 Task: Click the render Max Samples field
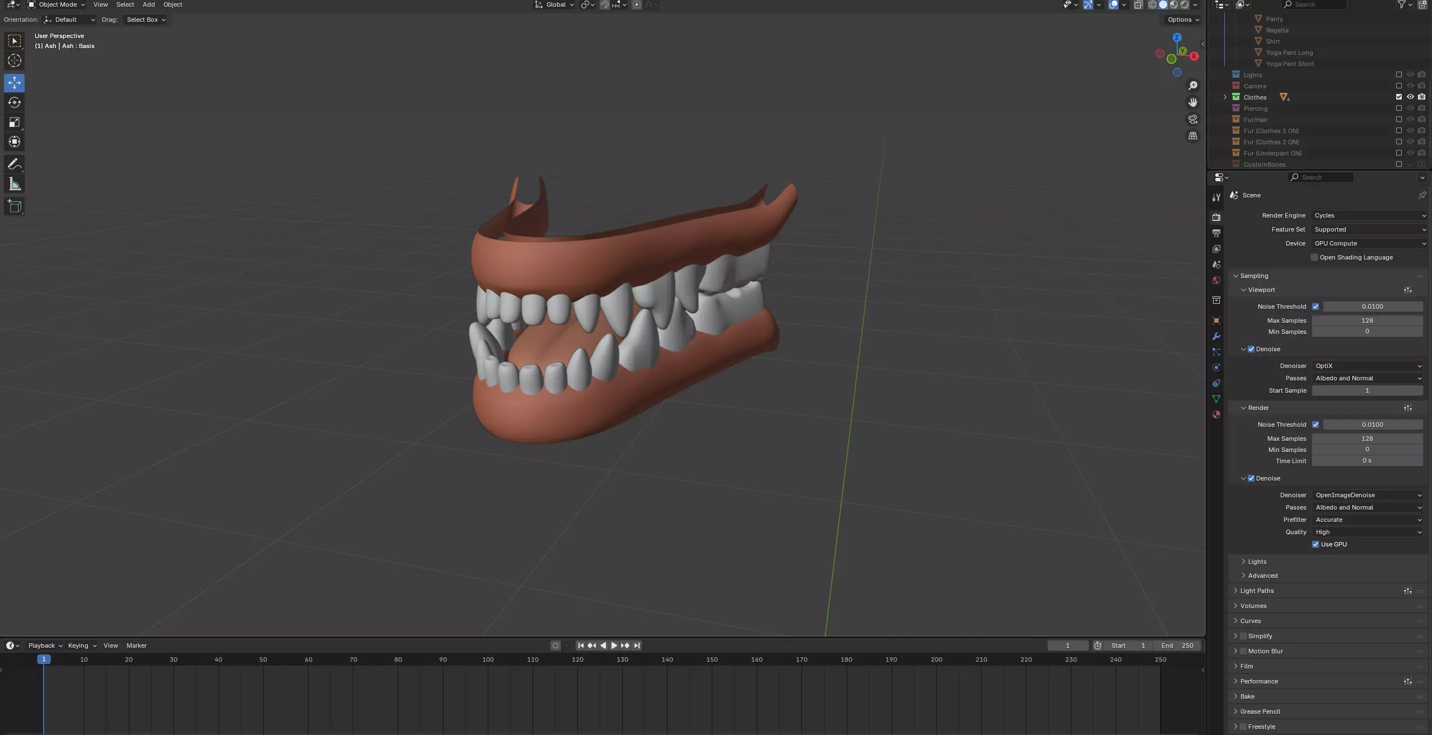pyautogui.click(x=1366, y=439)
